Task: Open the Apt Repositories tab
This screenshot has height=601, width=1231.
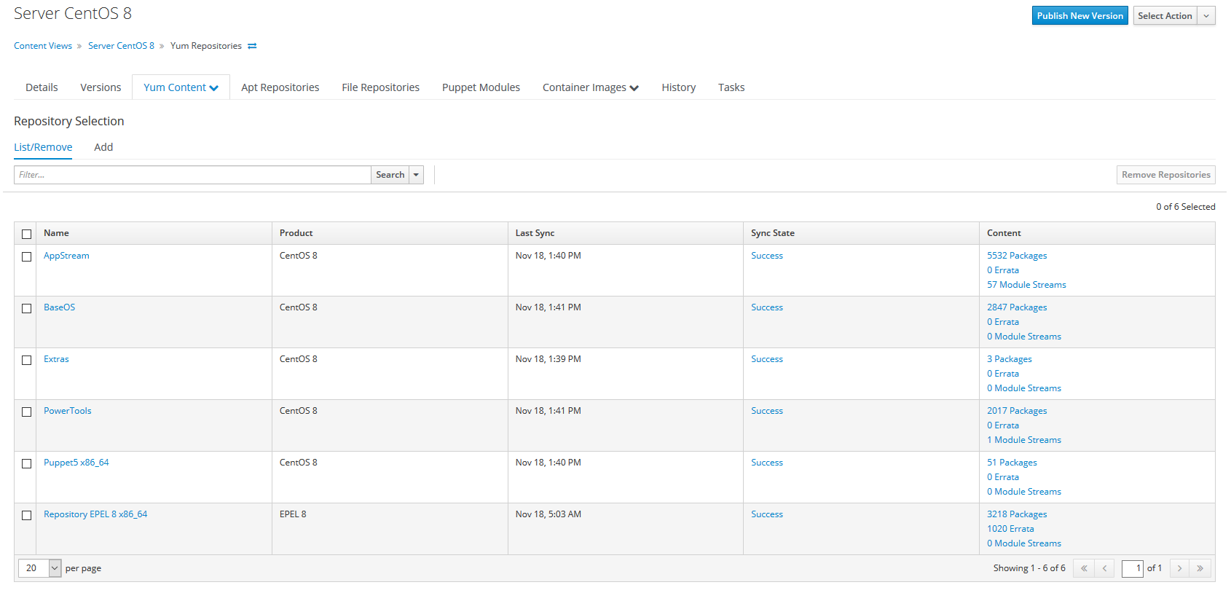Action: click(x=280, y=87)
